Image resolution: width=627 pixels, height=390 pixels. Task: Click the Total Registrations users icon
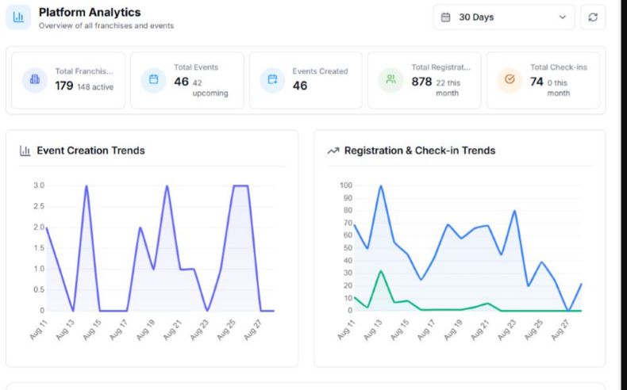pyautogui.click(x=390, y=79)
